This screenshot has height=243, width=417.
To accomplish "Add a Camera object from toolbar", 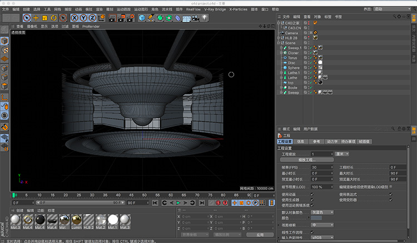I will tap(196, 18).
